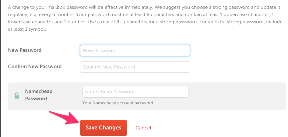
Task: Click the dark vertical bar at left edge
Action: (x=1, y=68)
